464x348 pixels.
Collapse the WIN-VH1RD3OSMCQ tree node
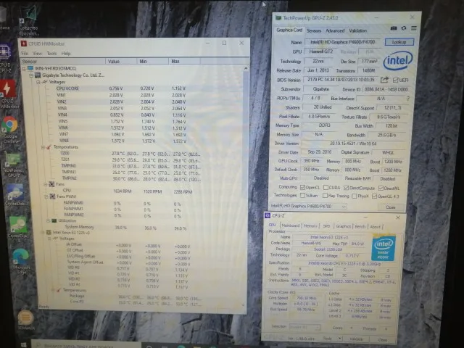[24, 69]
